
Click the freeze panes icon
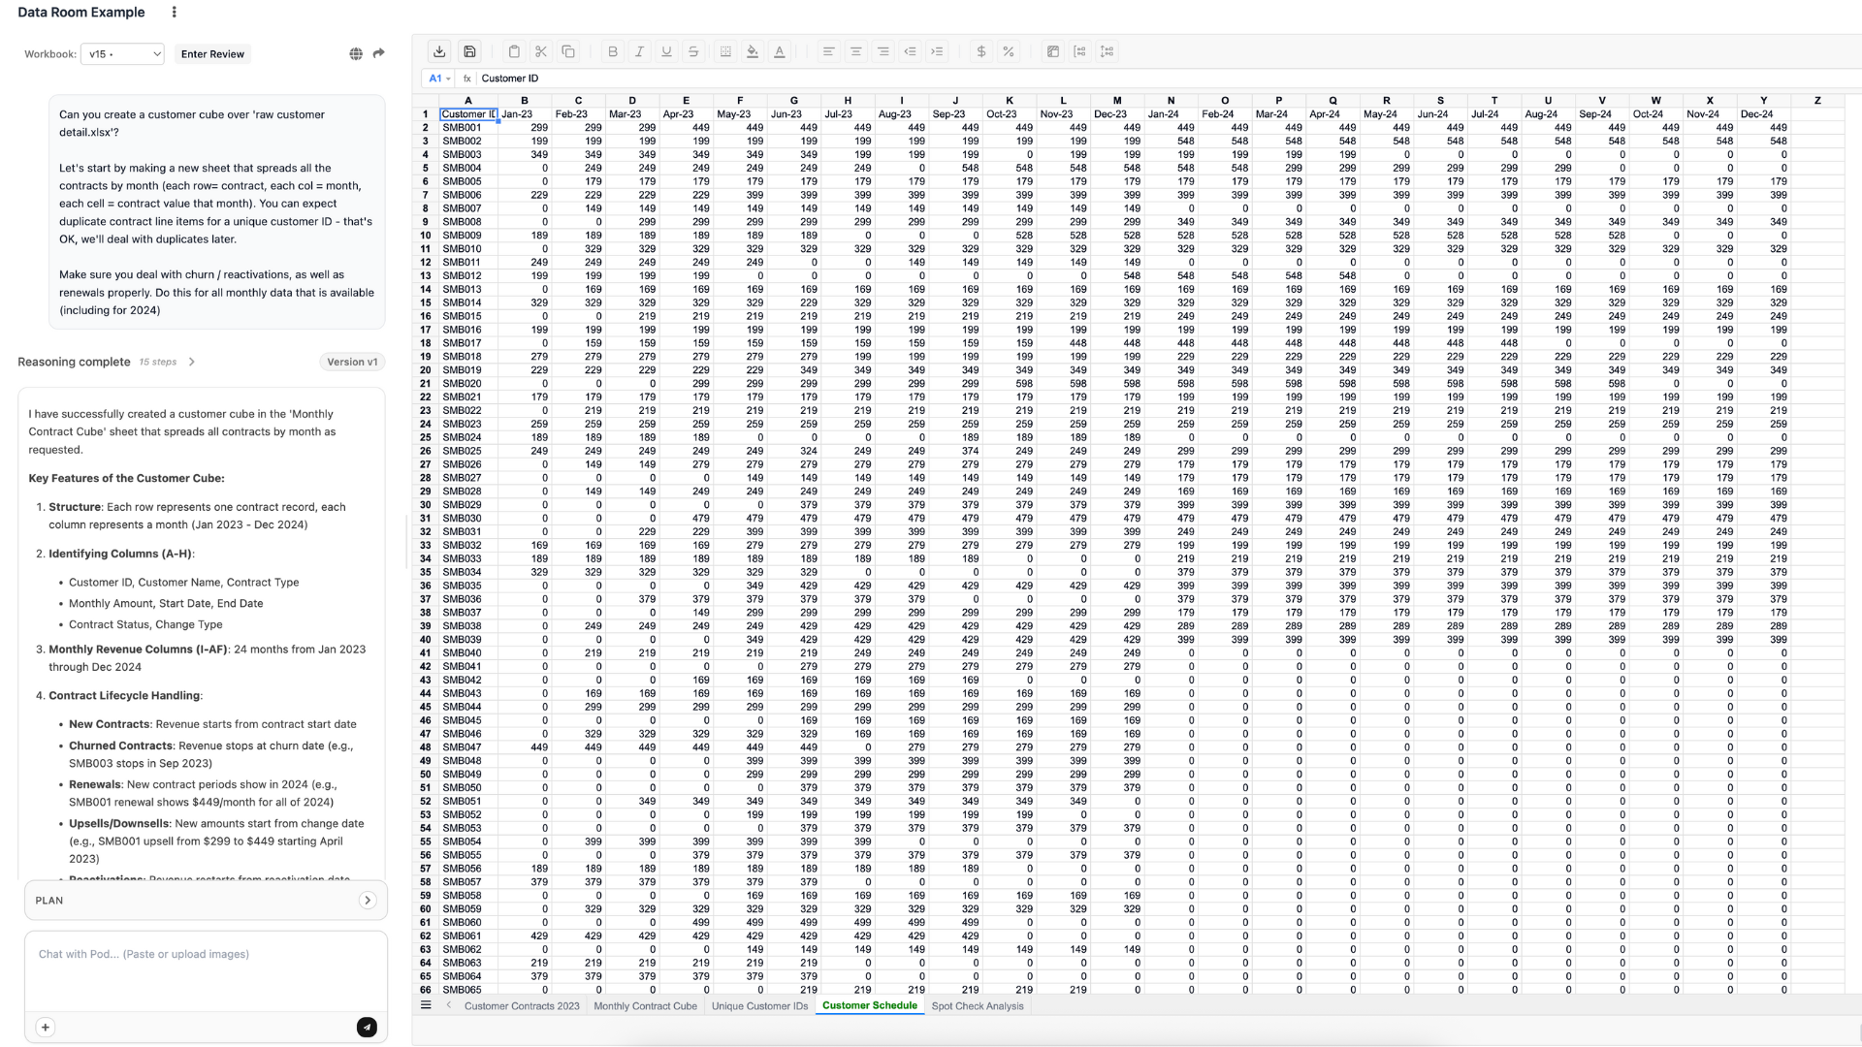tap(1053, 52)
